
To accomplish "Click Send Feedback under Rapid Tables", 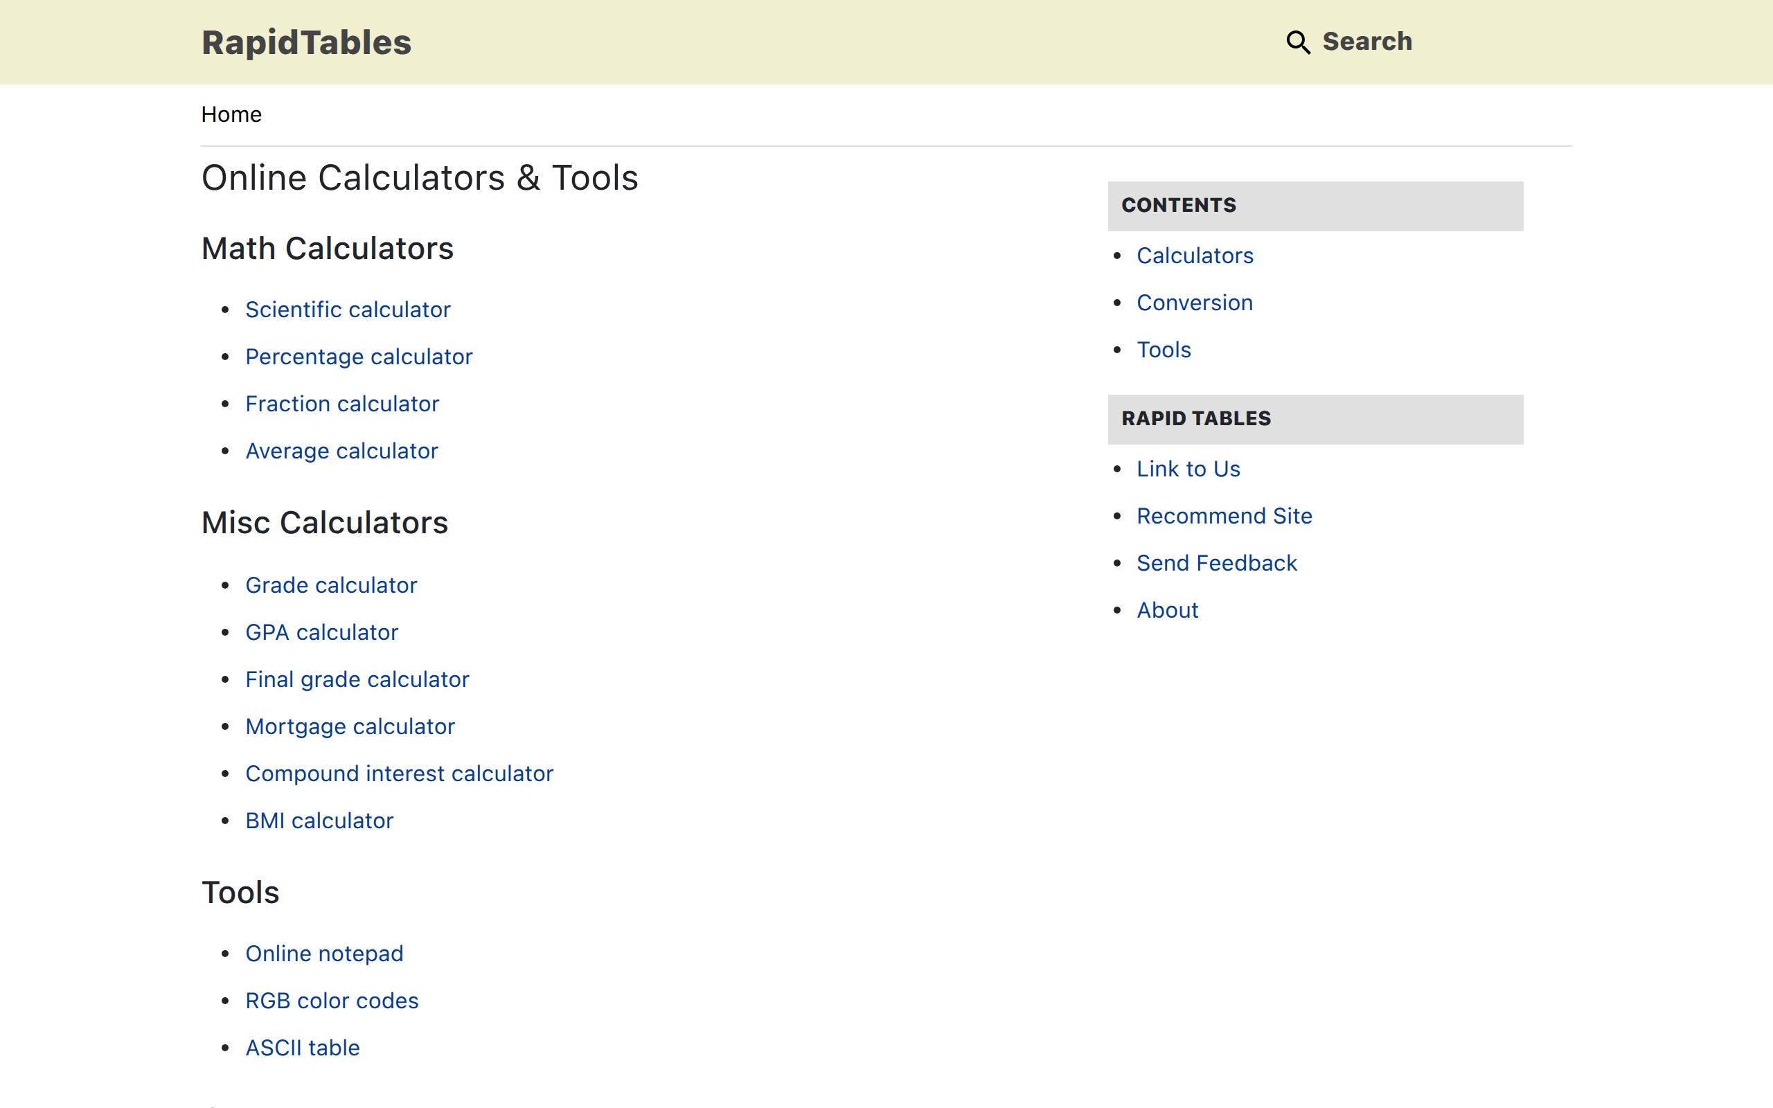I will [x=1216, y=563].
